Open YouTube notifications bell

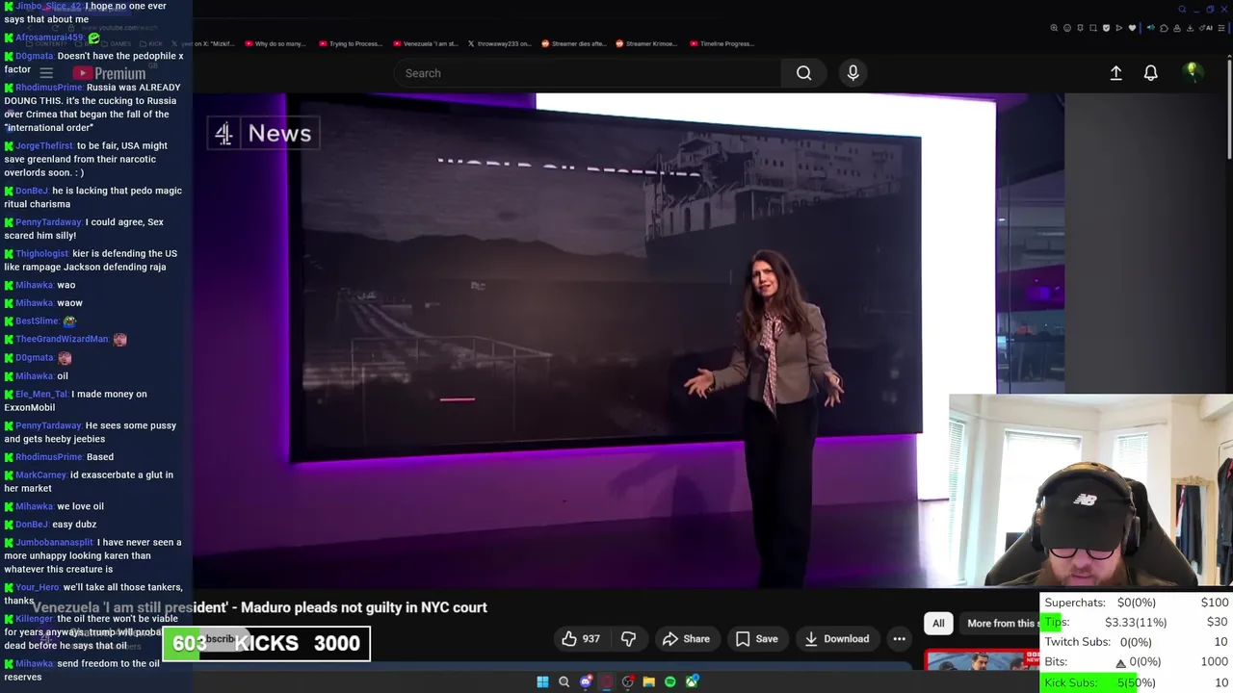tap(1150, 73)
